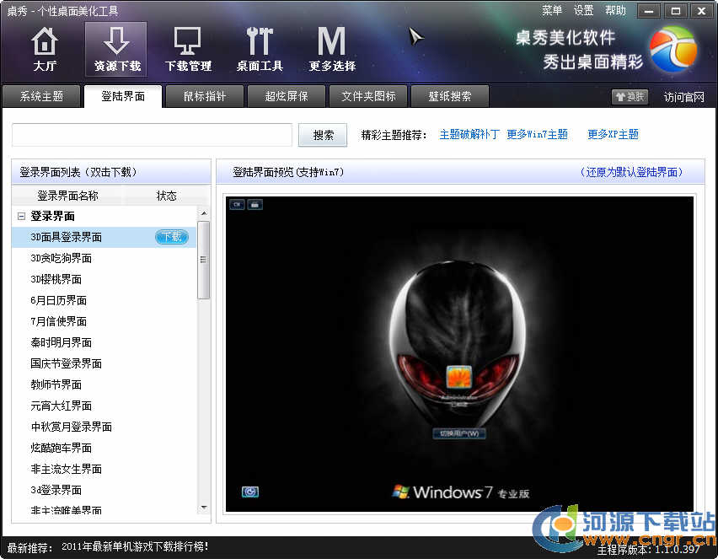Click the power icon in login preview
The height and width of the screenshot is (559, 718).
pyautogui.click(x=250, y=492)
